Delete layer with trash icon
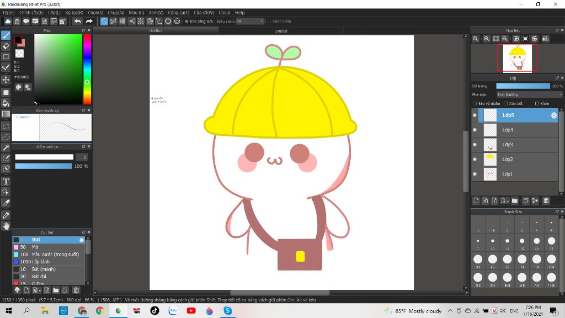This screenshot has height=318, width=565. [x=546, y=200]
